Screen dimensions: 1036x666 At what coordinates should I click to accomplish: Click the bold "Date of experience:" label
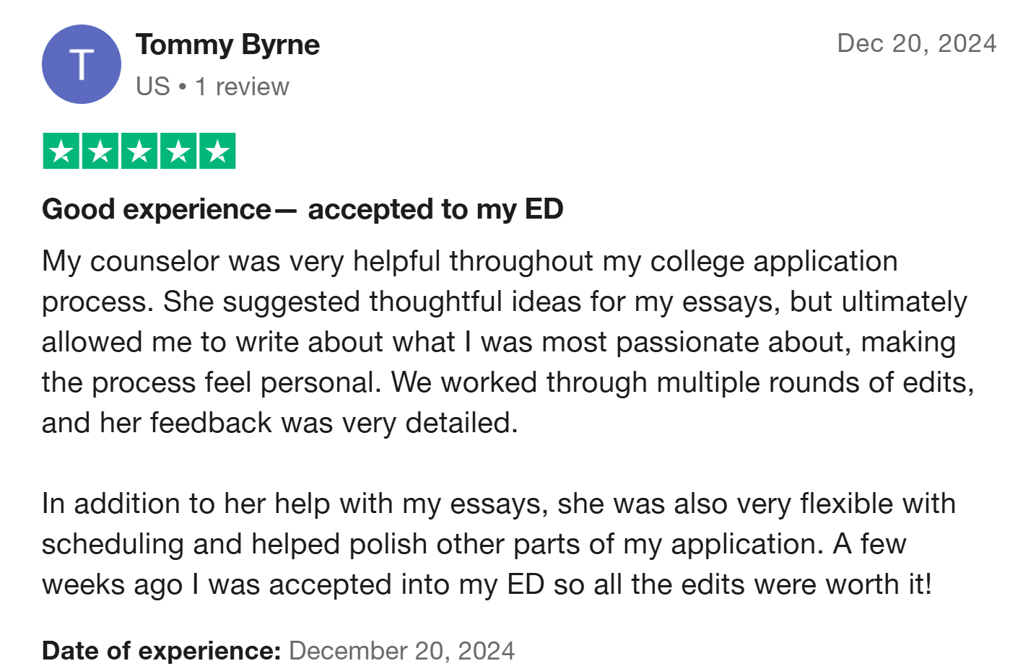click(x=161, y=651)
